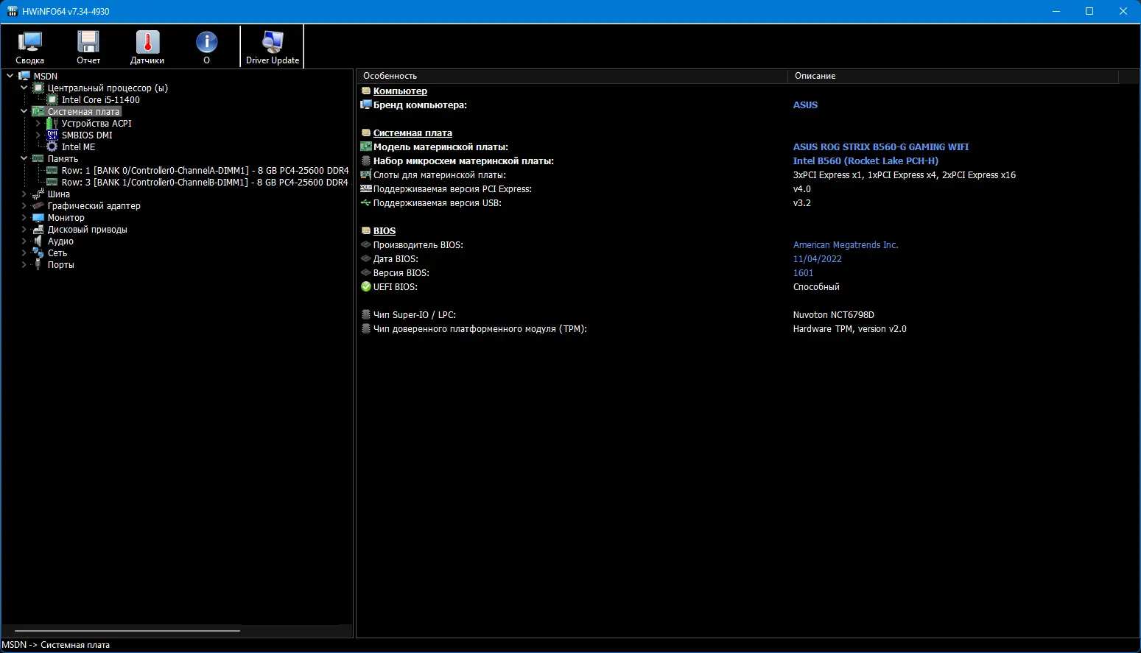Viewport: 1141px width, 653px height.
Task: Select the Intel ME tree item
Action: (79, 147)
